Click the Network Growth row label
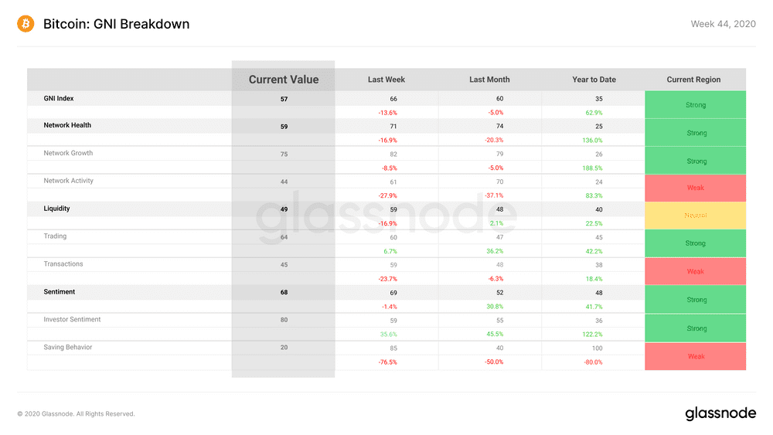The height and width of the screenshot is (435, 773). (x=68, y=153)
